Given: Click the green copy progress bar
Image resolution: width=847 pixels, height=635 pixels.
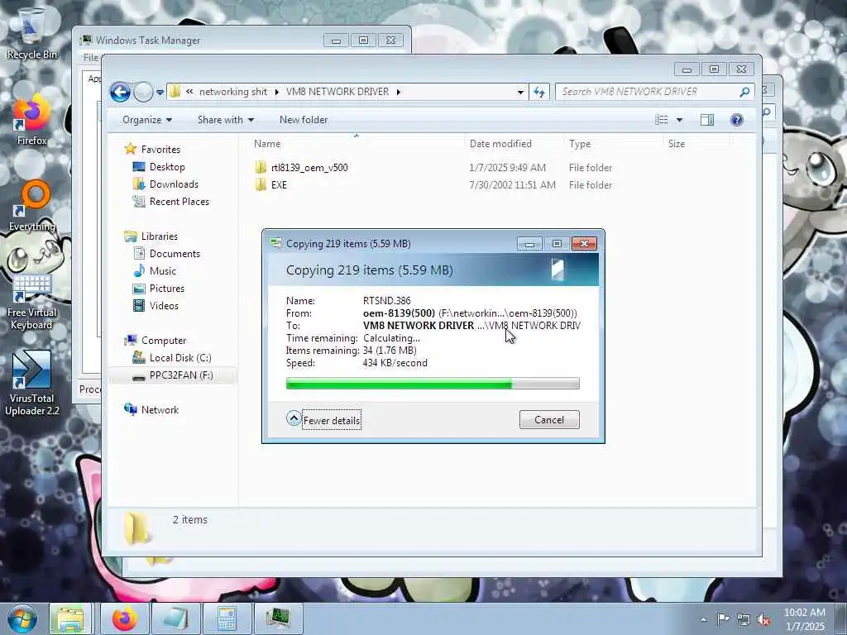Looking at the screenshot, I should pos(433,384).
